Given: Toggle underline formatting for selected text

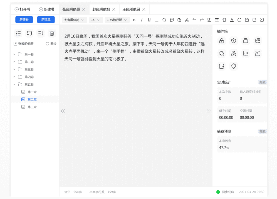Looking at the screenshot, I should coord(149,20).
